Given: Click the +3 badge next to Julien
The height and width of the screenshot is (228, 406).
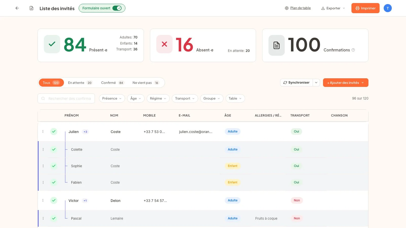Looking at the screenshot, I should tap(85, 132).
